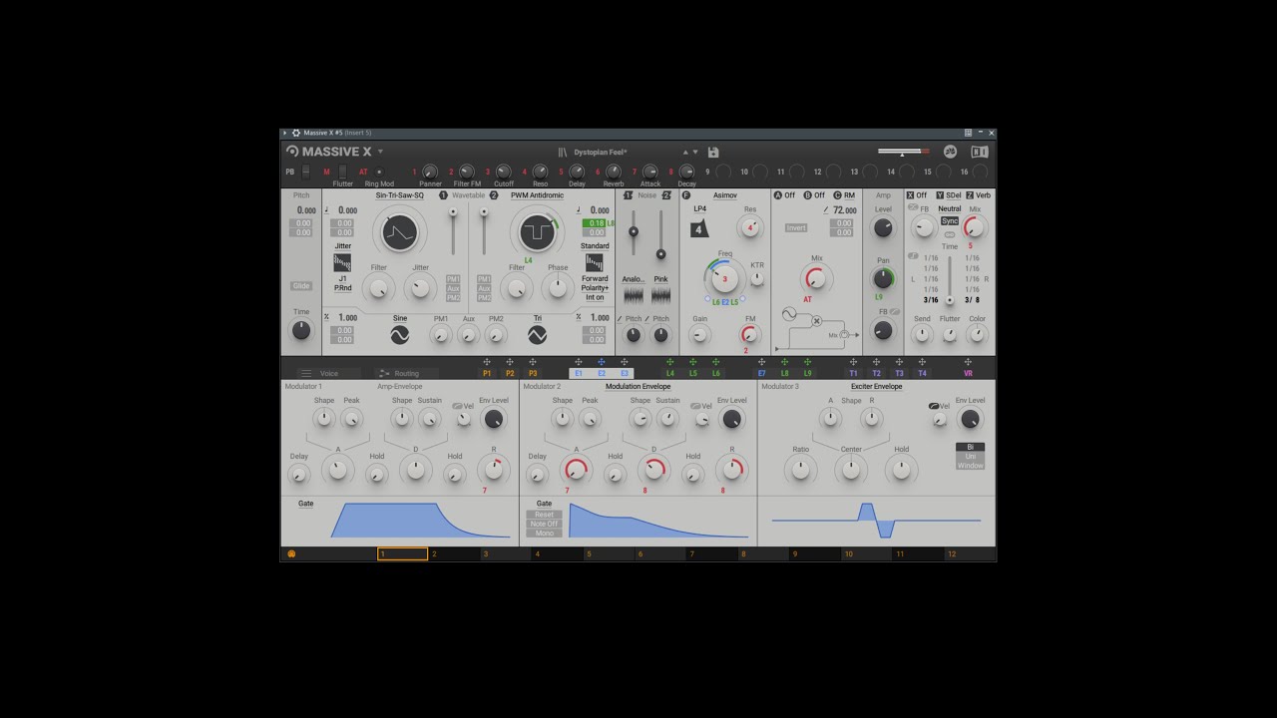The height and width of the screenshot is (718, 1277).
Task: Click the modulation assign arrows above P1
Action: click(x=487, y=362)
